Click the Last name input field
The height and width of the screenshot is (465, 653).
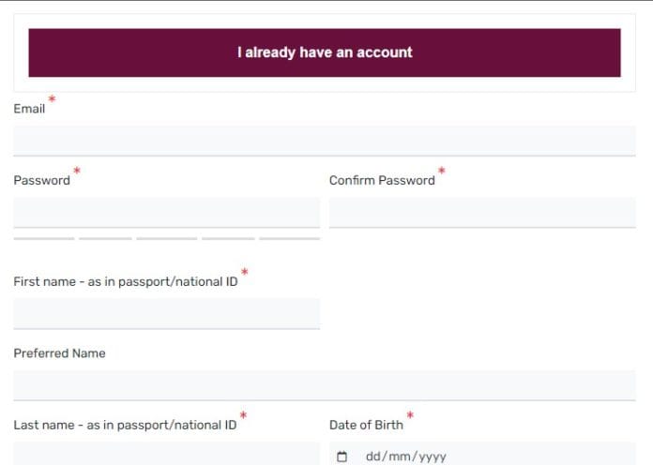(x=166, y=455)
